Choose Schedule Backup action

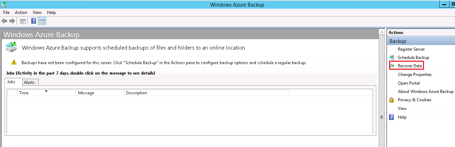[x=414, y=58]
